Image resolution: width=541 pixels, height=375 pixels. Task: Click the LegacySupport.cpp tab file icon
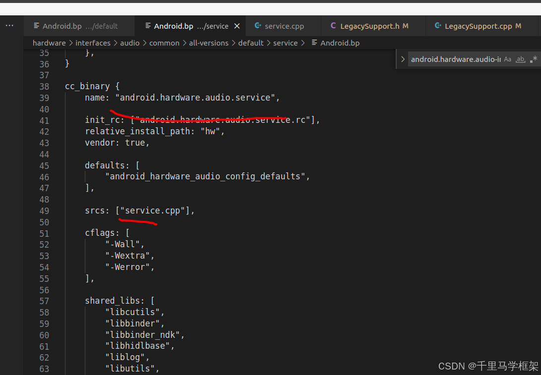(437, 25)
